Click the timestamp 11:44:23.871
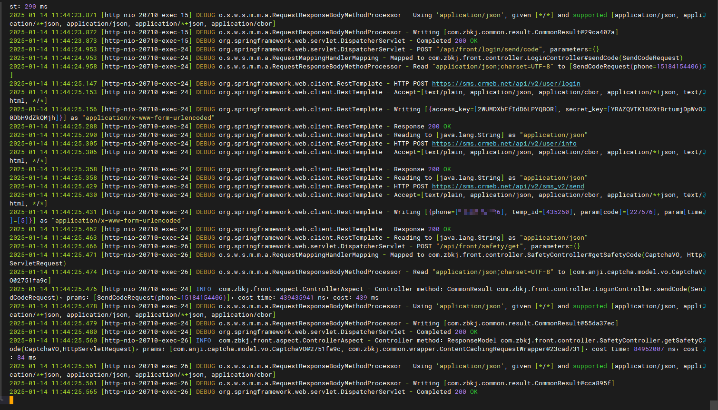Screen dimensions: 718x410 click(74, 15)
